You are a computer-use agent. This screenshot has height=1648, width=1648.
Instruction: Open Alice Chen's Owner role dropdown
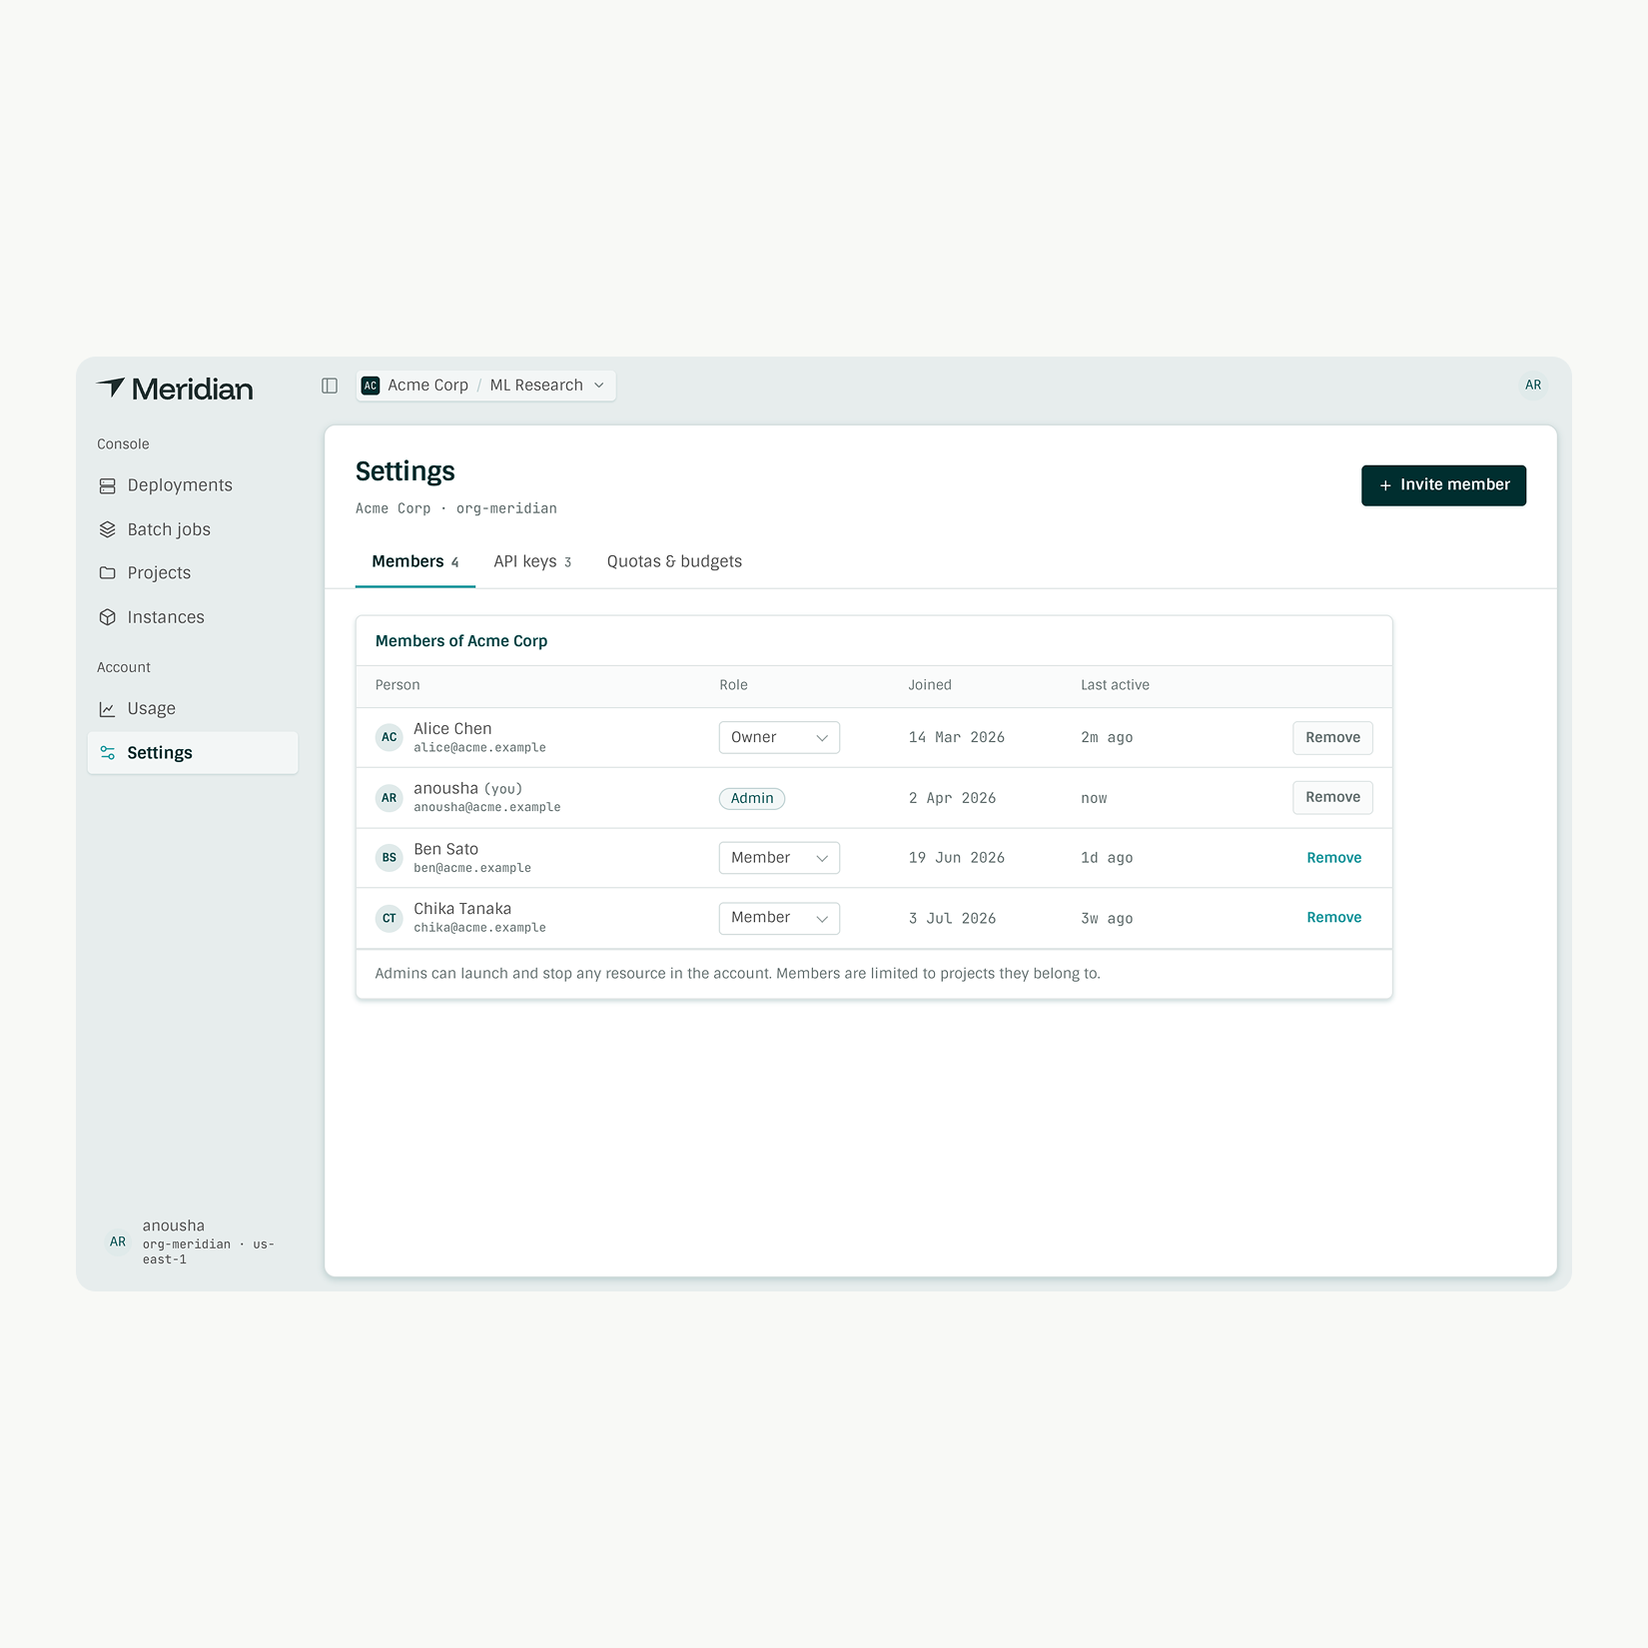779,738
